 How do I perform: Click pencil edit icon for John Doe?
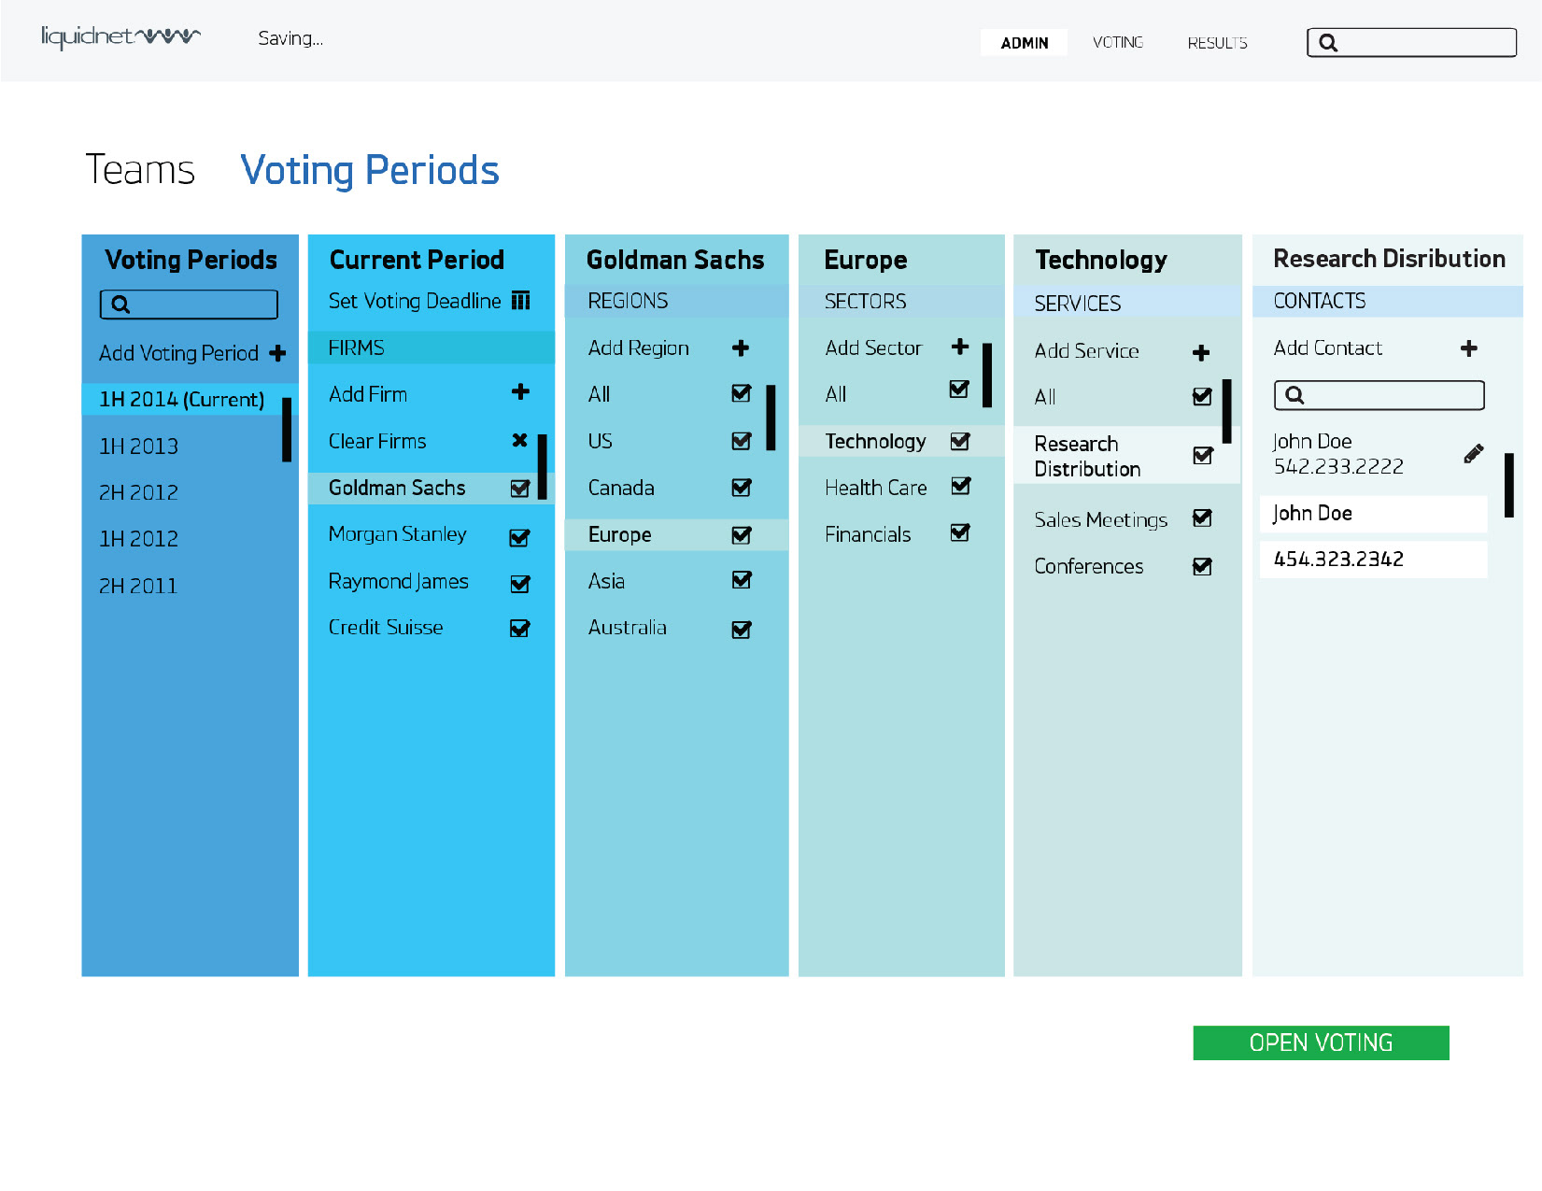point(1474,454)
